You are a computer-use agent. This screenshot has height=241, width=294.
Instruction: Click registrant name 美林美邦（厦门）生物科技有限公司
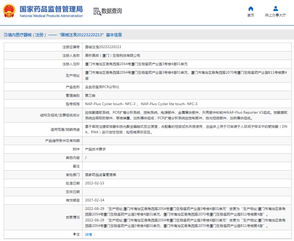coord(113,56)
